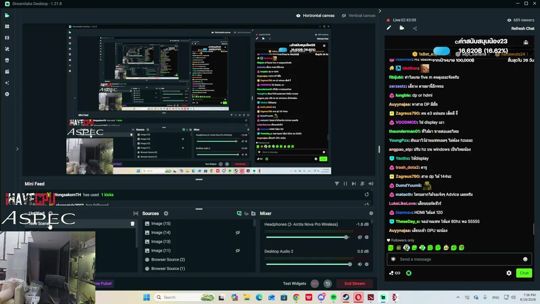Mute Mini Feed event alerts

click(x=362, y=184)
